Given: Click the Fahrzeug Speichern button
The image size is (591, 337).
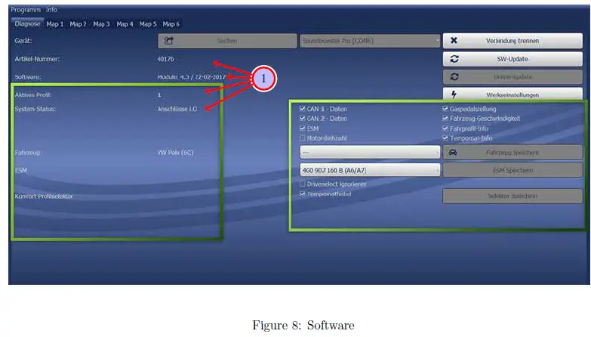Looking at the screenshot, I should point(513,153).
